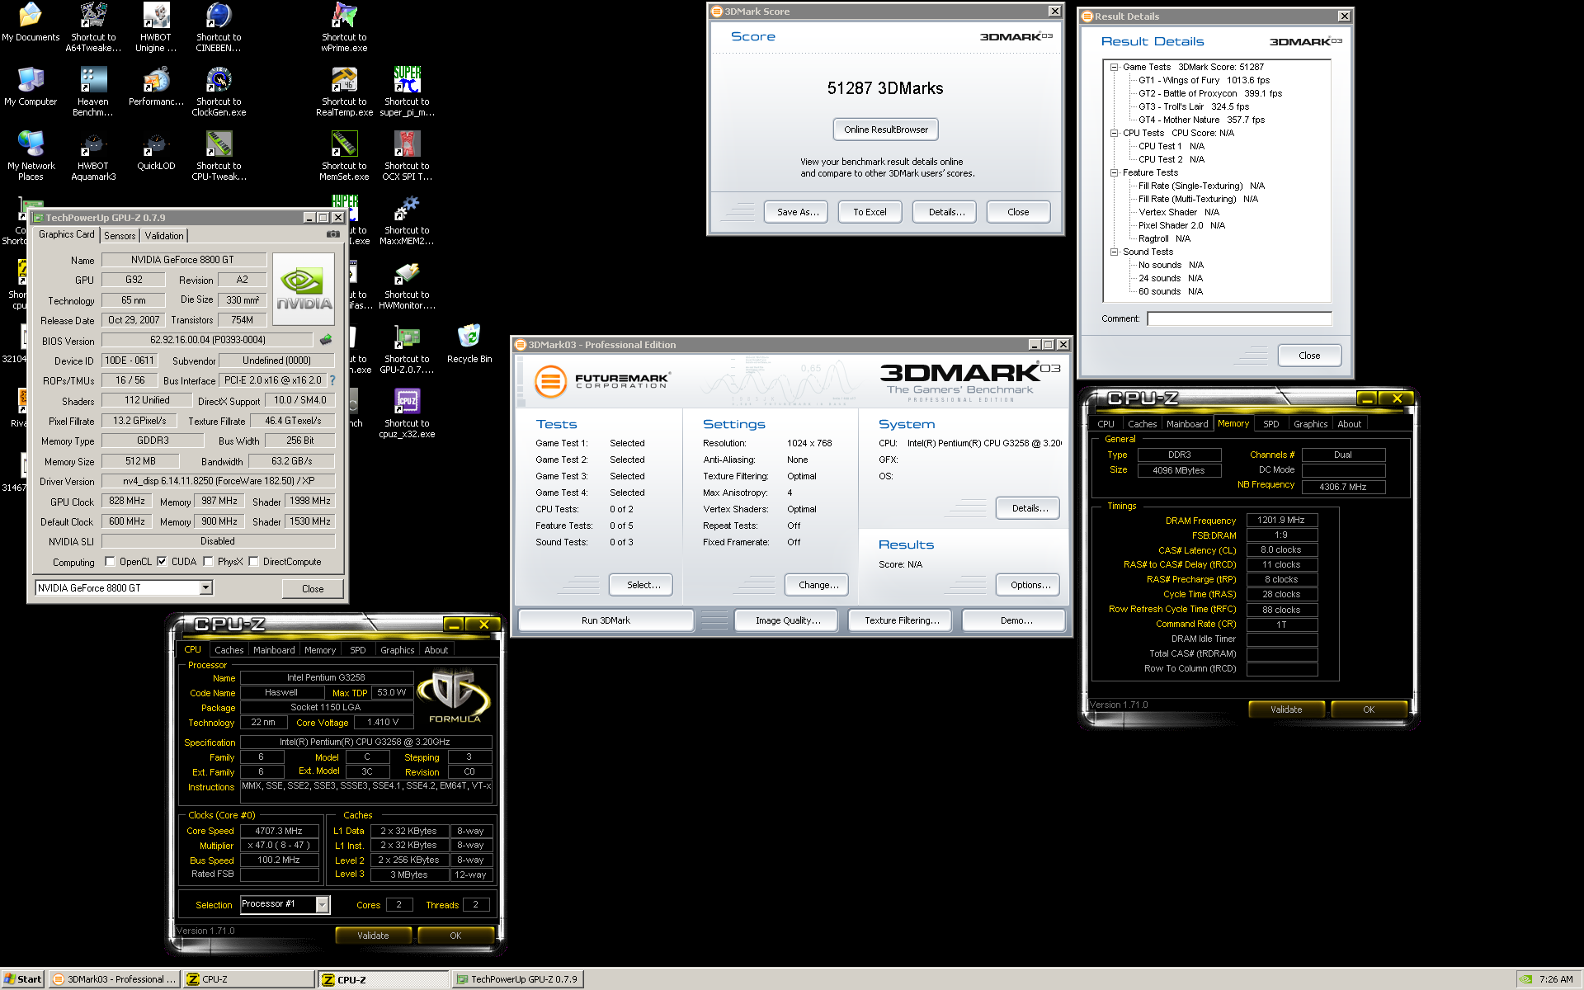Open Shortcut to cpuz_x32.exe icon
The height and width of the screenshot is (990, 1584).
[407, 413]
